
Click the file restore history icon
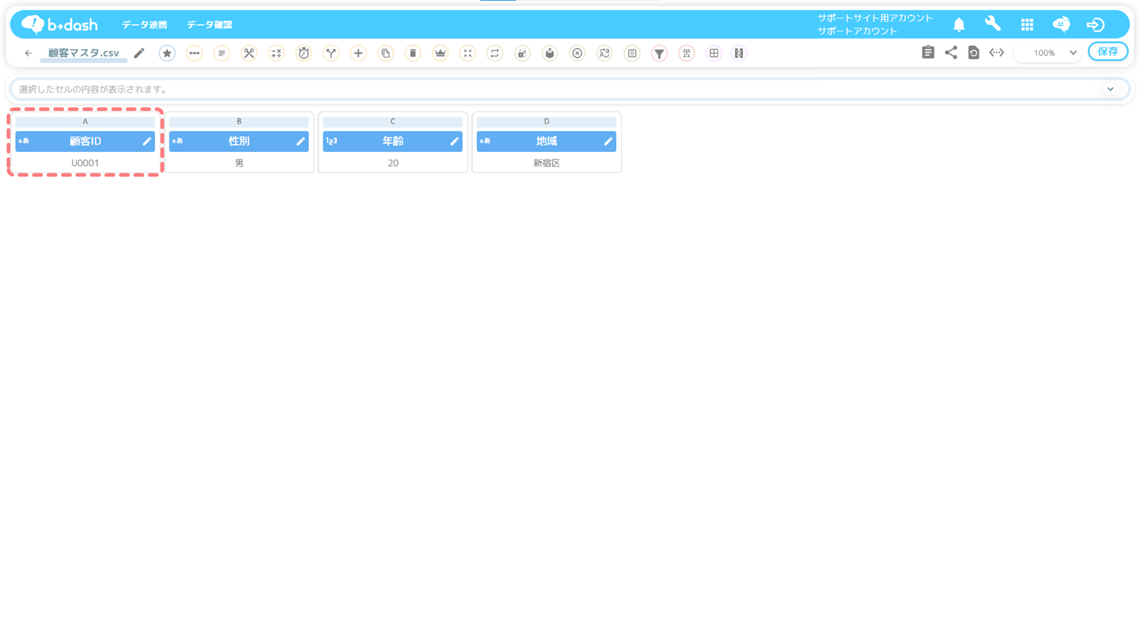(974, 52)
